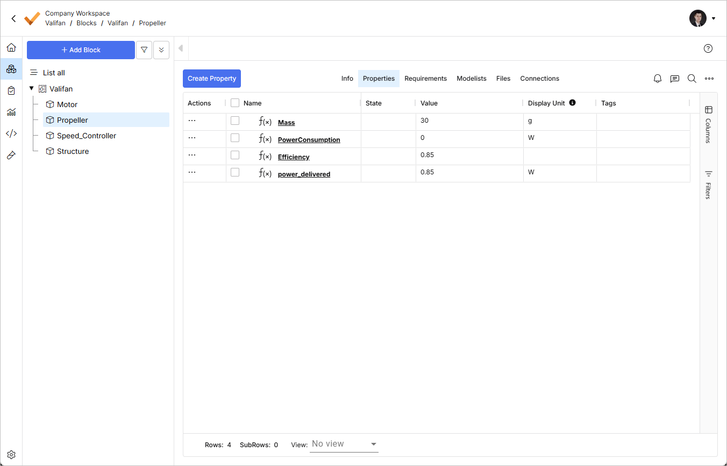727x466 pixels.
Task: Open the code editor sidebar icon
Action: pos(11,133)
